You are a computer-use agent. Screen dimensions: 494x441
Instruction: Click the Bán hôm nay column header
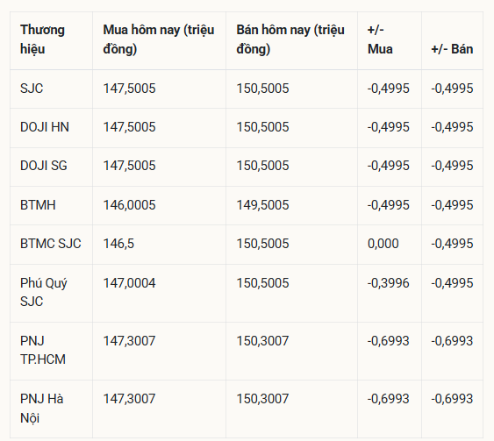pos(290,39)
